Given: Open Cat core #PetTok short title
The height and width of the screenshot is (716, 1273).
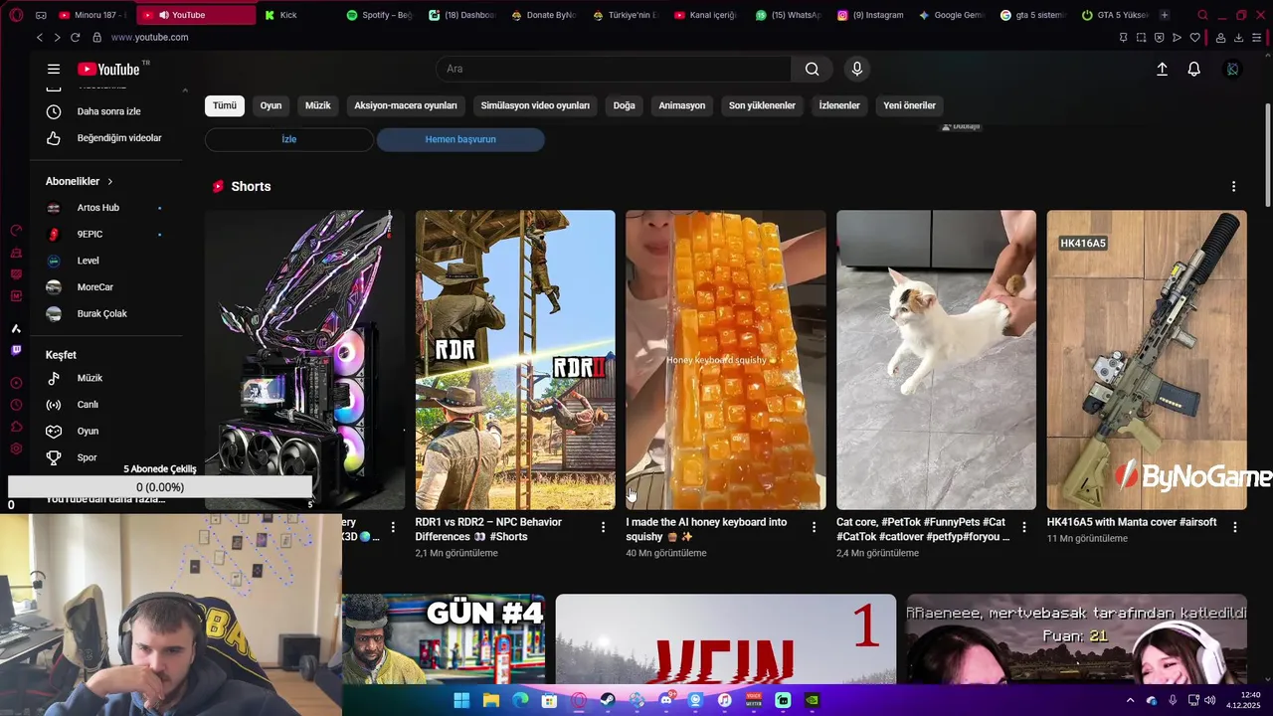Looking at the screenshot, I should tap(923, 529).
